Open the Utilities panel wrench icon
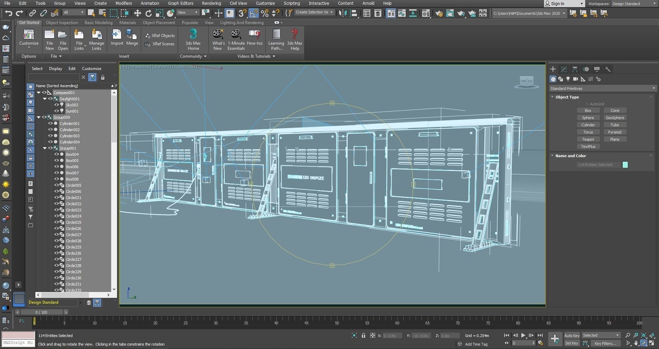 tap(608, 69)
